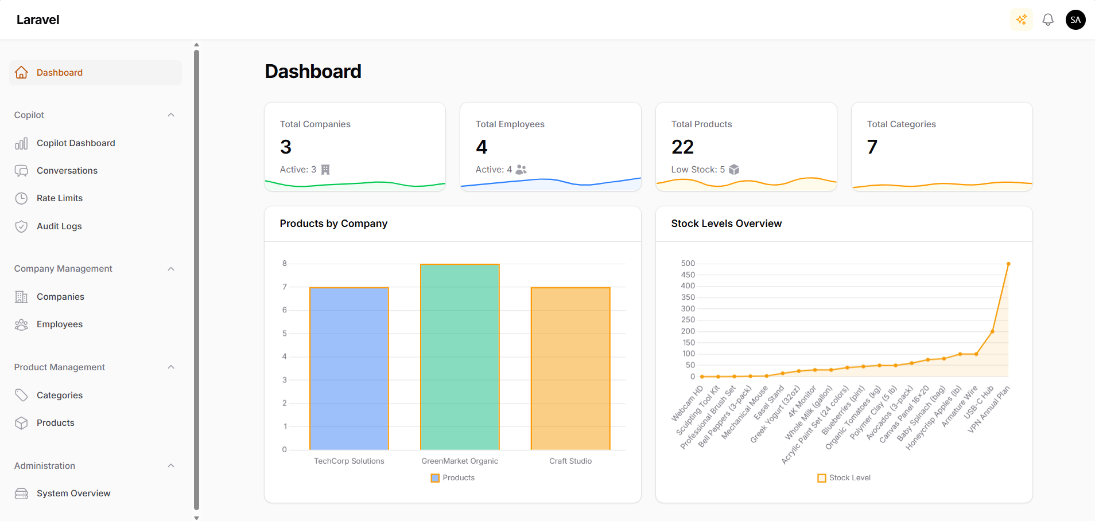
Task: Collapse the Administration section
Action: pos(171,466)
